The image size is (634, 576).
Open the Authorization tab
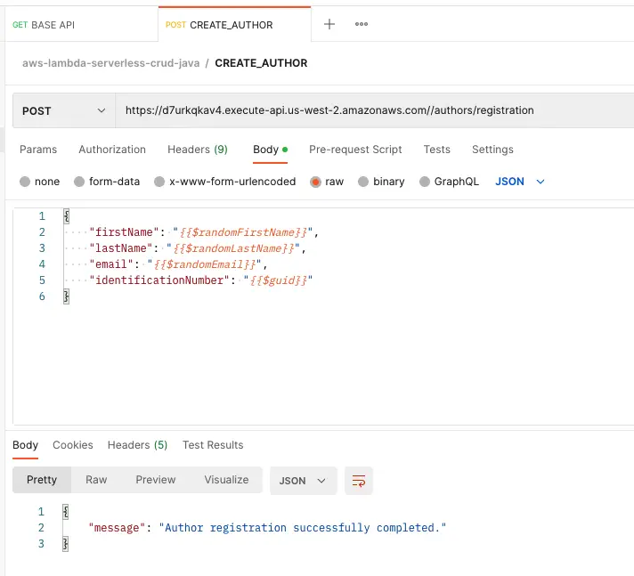[112, 150]
